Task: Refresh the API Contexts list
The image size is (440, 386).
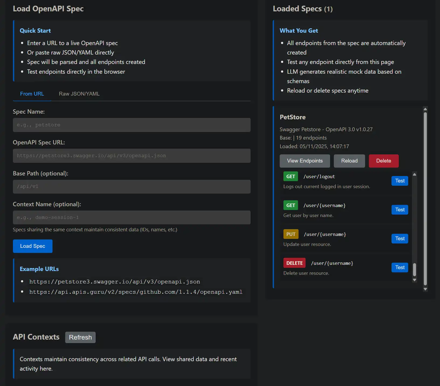Action: [80, 337]
